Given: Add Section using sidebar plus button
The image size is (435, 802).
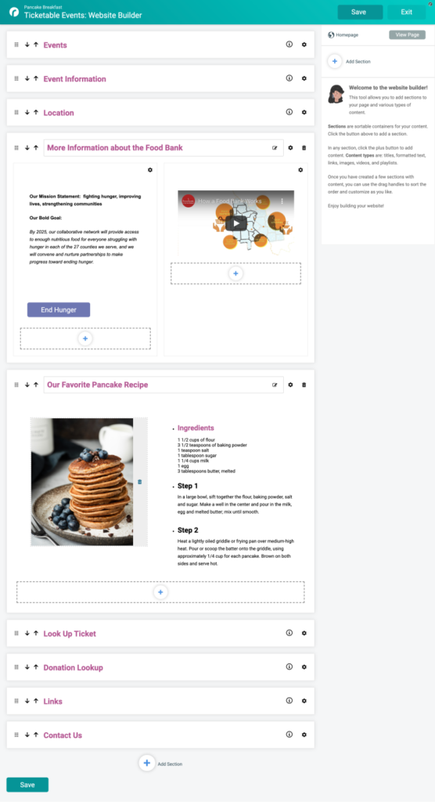Looking at the screenshot, I should [x=334, y=61].
